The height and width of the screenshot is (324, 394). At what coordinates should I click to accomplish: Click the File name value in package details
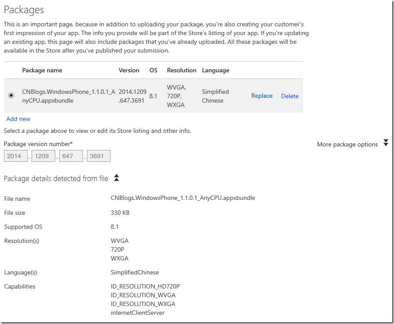pos(183,198)
